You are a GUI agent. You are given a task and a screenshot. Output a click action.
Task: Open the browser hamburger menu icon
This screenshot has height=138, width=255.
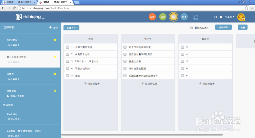coord(252,8)
